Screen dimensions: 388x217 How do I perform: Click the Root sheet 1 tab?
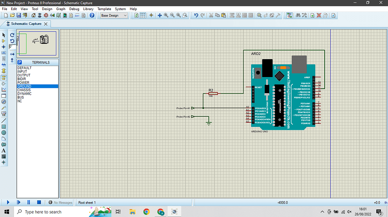pyautogui.click(x=87, y=202)
